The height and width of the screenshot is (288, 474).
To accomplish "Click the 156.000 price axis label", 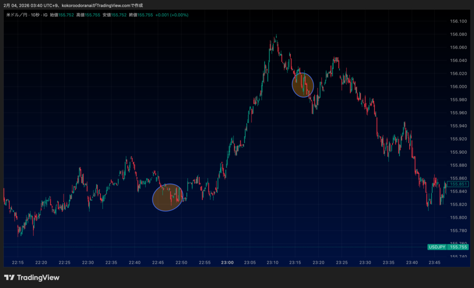I will click(458, 87).
